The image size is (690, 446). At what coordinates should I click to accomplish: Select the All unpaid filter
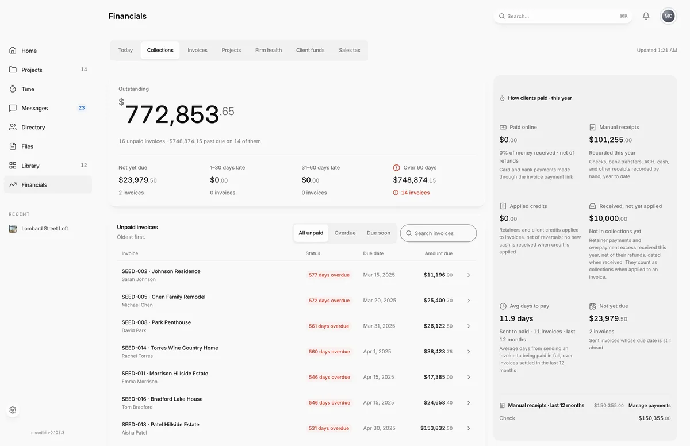click(x=311, y=233)
